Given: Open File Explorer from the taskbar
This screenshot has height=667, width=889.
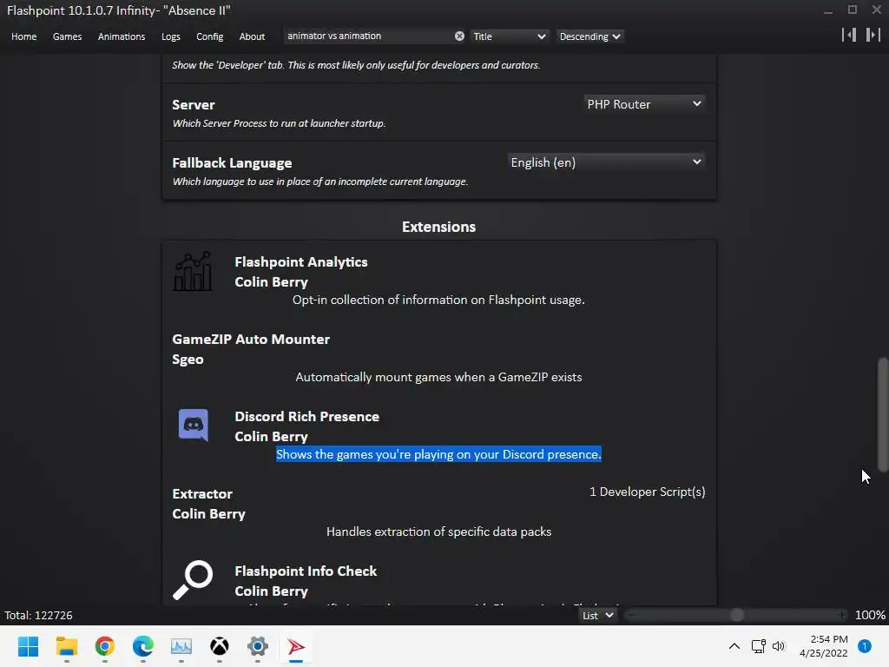Looking at the screenshot, I should (67, 646).
